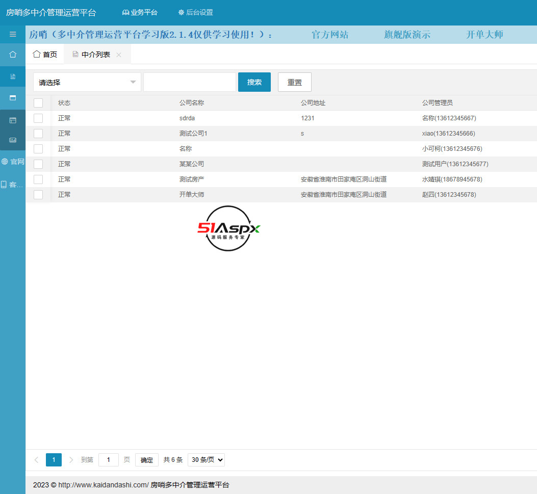Viewport: 537px width, 494px height.
Task: Toggle the select-all checkbox in table header
Action: click(38, 103)
